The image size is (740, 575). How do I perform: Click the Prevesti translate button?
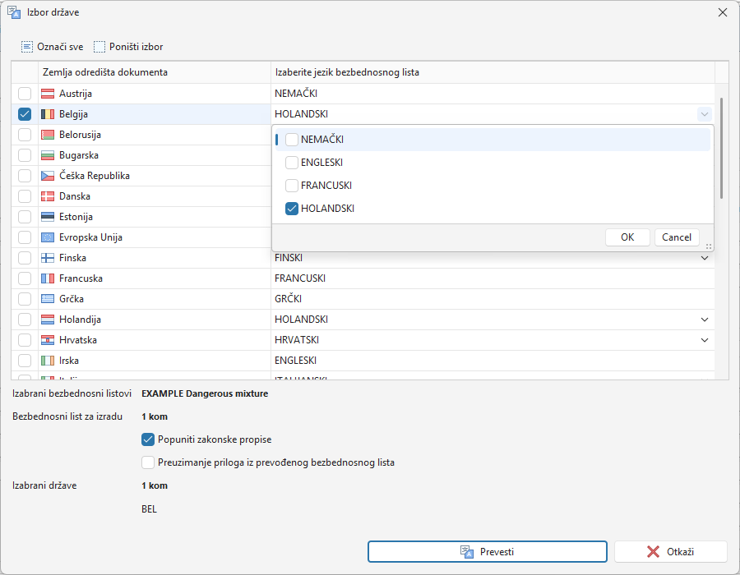(x=487, y=551)
